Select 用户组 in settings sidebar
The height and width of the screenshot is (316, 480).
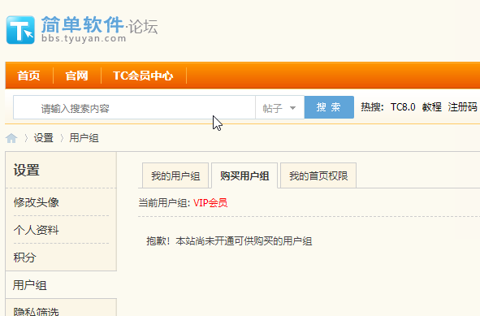pyautogui.click(x=30, y=285)
